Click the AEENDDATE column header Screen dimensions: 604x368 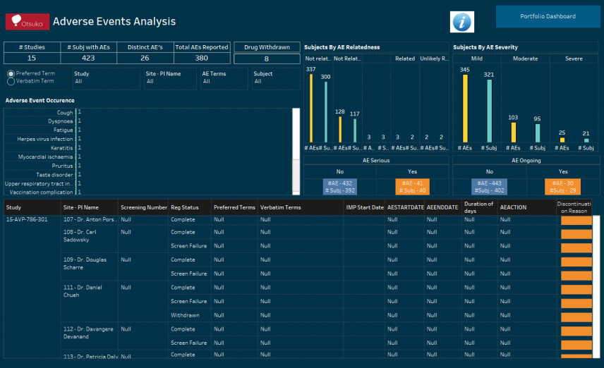442,207
